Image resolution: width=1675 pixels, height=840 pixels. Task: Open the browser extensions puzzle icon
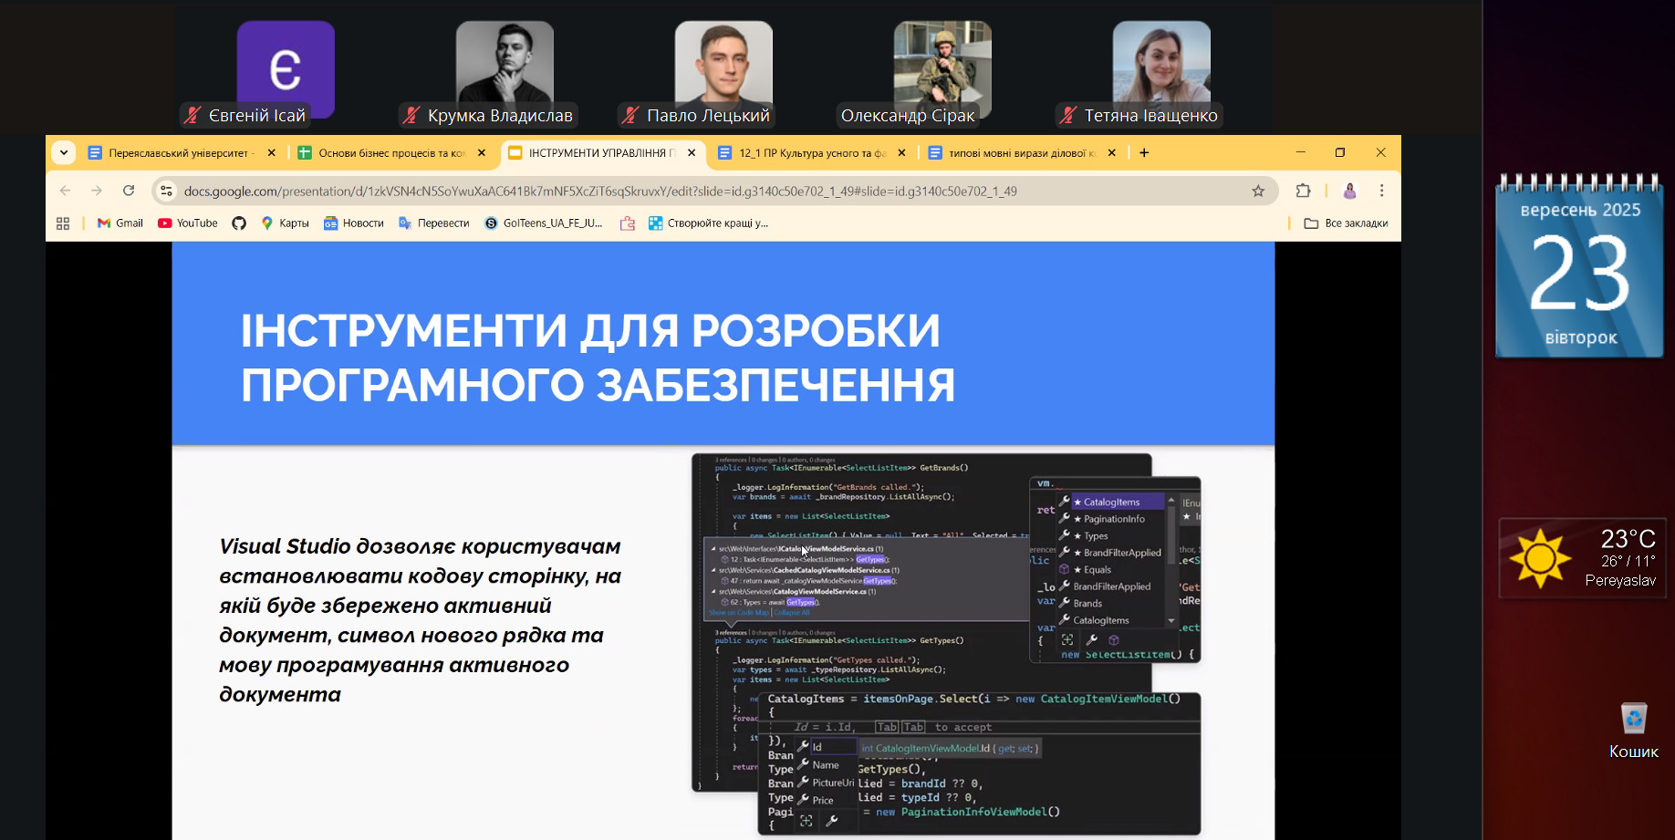(1303, 191)
